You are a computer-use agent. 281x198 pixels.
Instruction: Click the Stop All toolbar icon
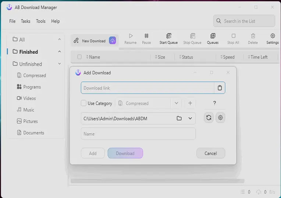tap(233, 36)
